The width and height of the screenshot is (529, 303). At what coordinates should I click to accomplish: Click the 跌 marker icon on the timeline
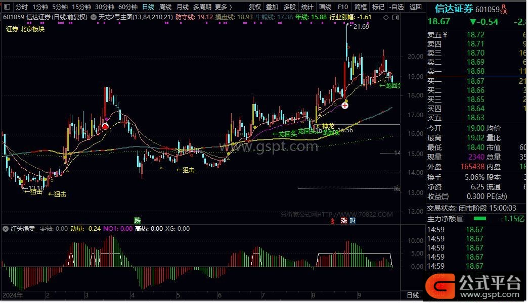[137, 220]
